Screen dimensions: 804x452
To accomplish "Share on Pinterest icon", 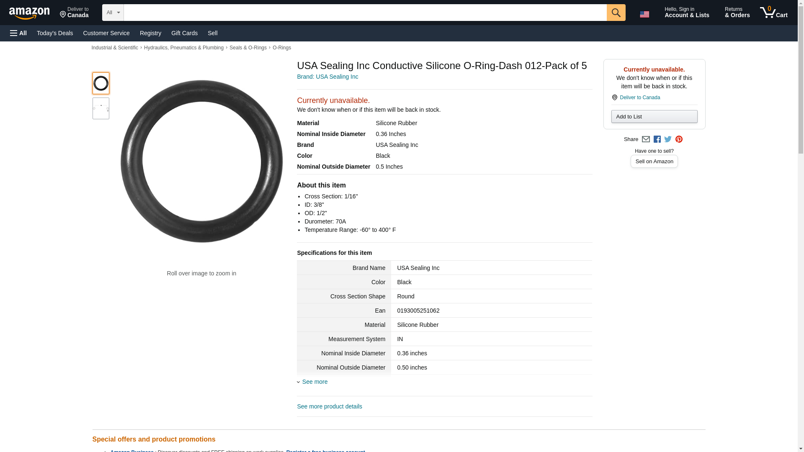I will click(679, 139).
